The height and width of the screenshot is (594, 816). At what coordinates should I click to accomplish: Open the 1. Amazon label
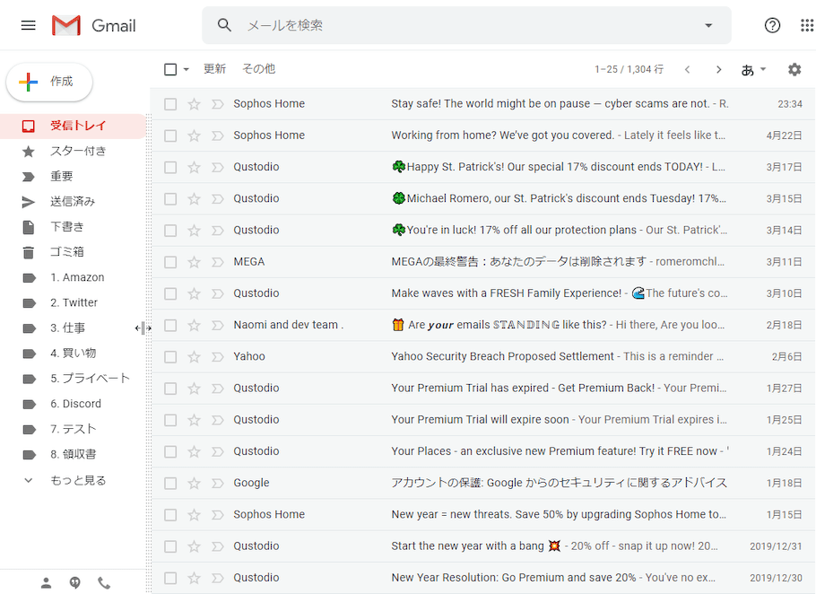pos(73,277)
